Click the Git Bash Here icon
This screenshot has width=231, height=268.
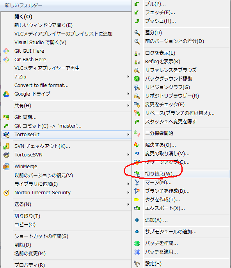[6, 59]
